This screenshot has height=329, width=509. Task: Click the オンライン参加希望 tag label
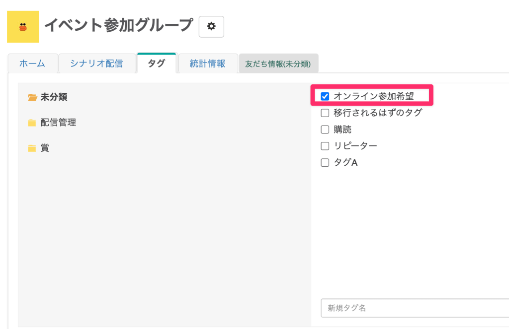click(x=374, y=96)
